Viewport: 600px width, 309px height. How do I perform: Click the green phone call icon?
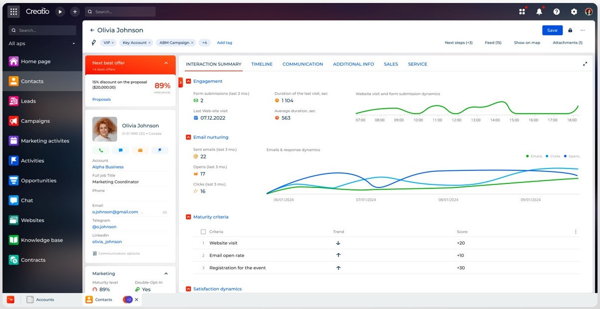[x=101, y=150]
